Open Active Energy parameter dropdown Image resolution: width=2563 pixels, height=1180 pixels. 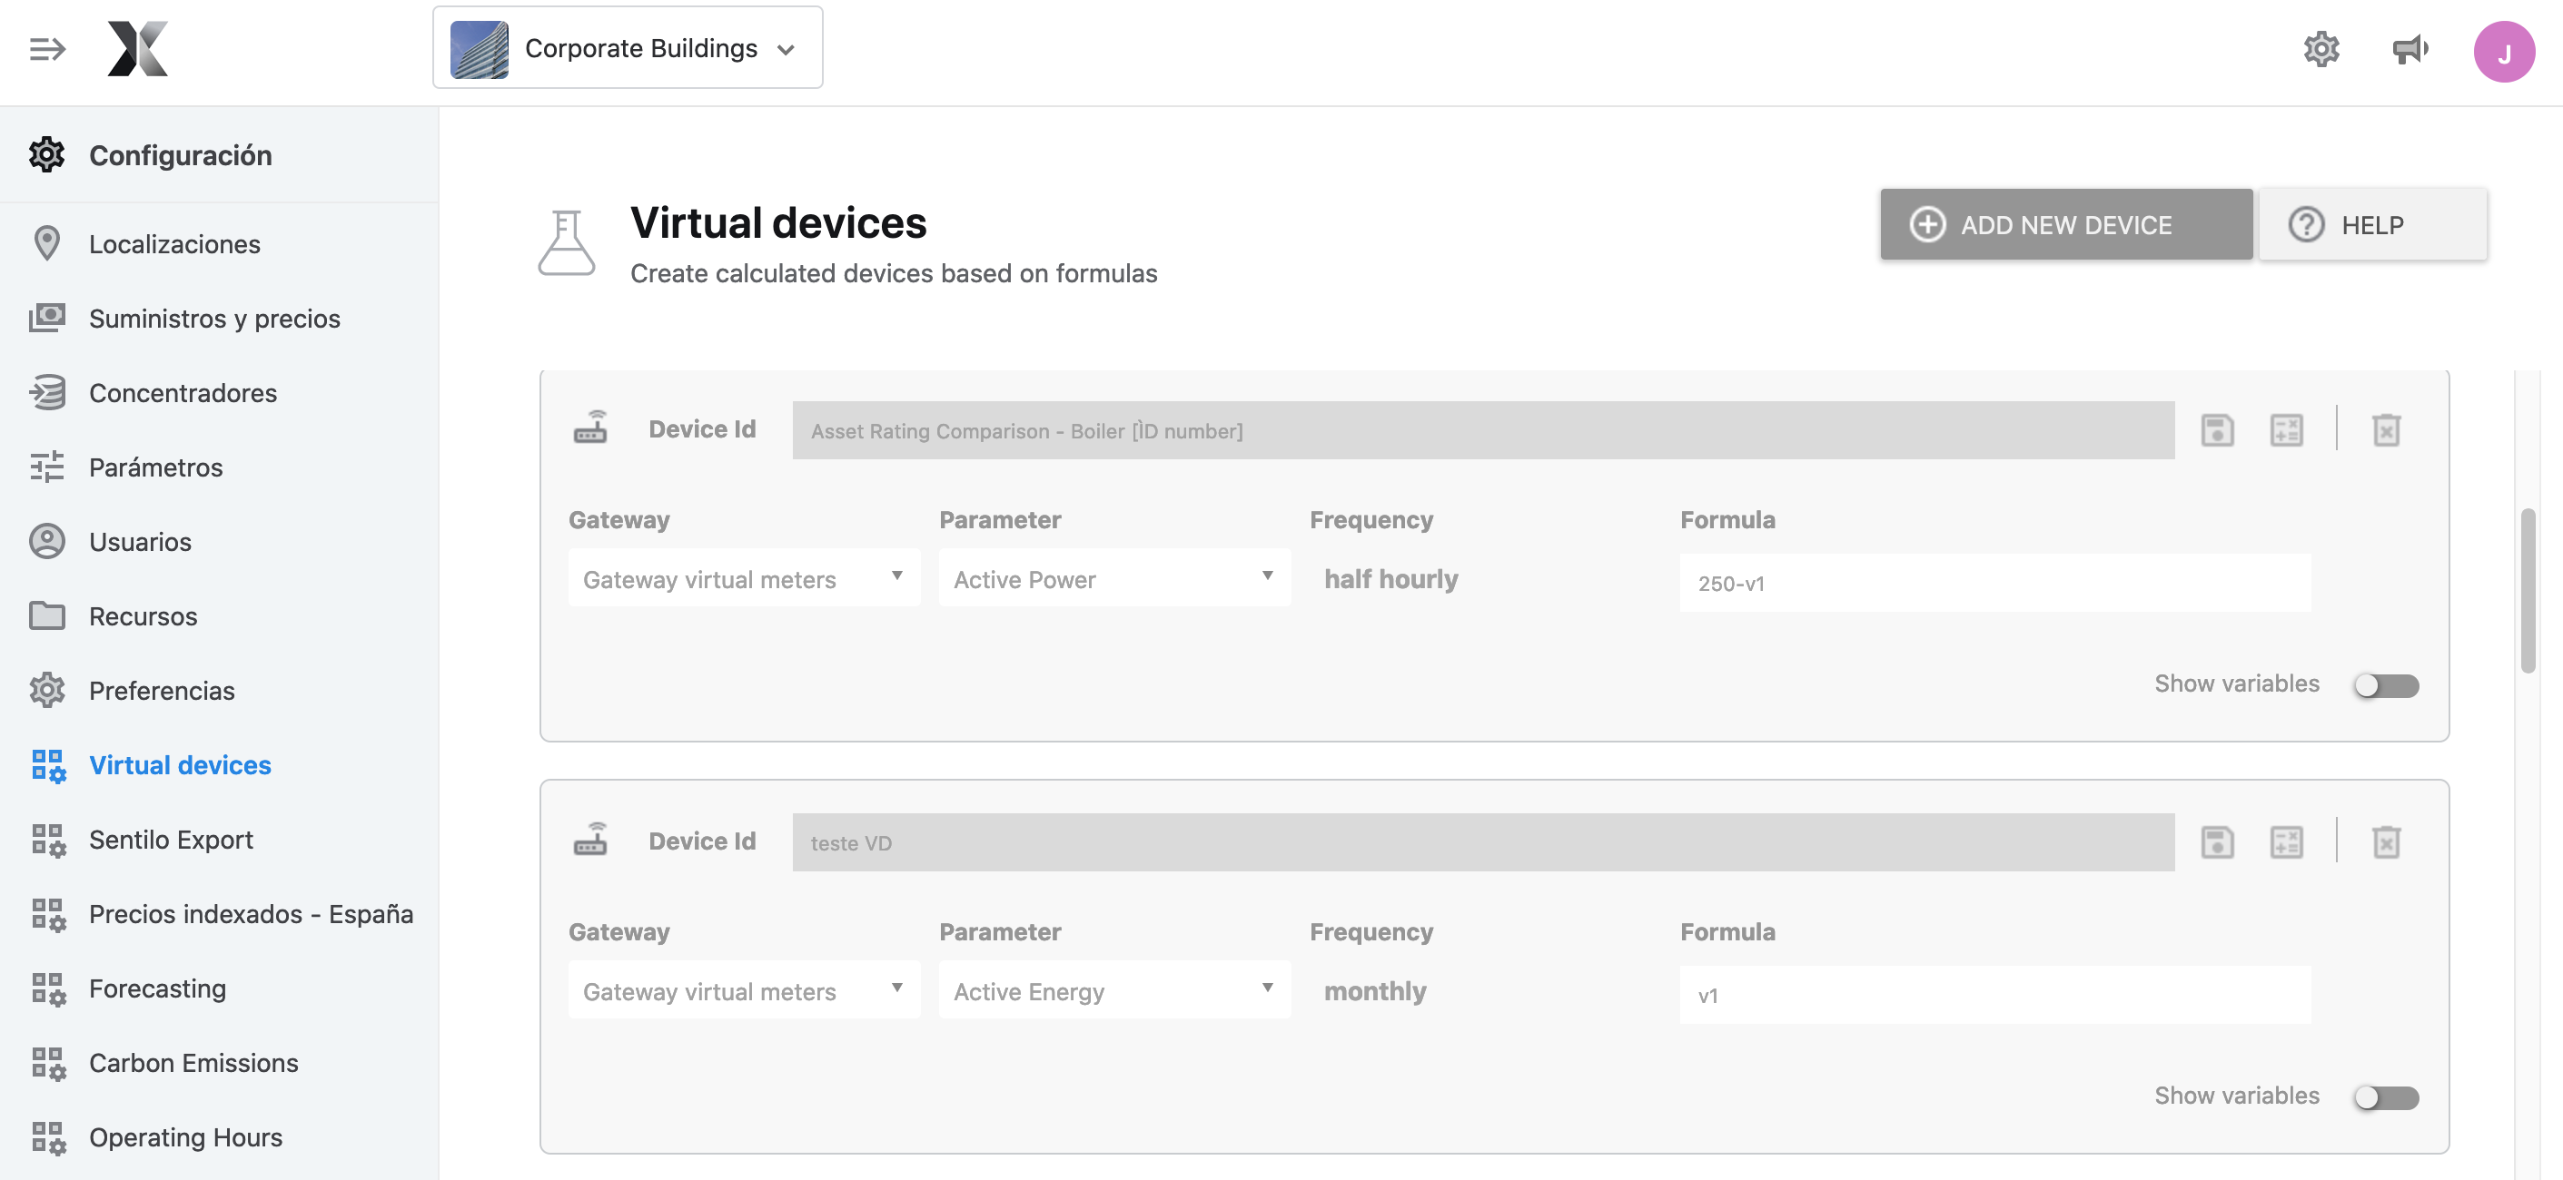pos(1114,991)
